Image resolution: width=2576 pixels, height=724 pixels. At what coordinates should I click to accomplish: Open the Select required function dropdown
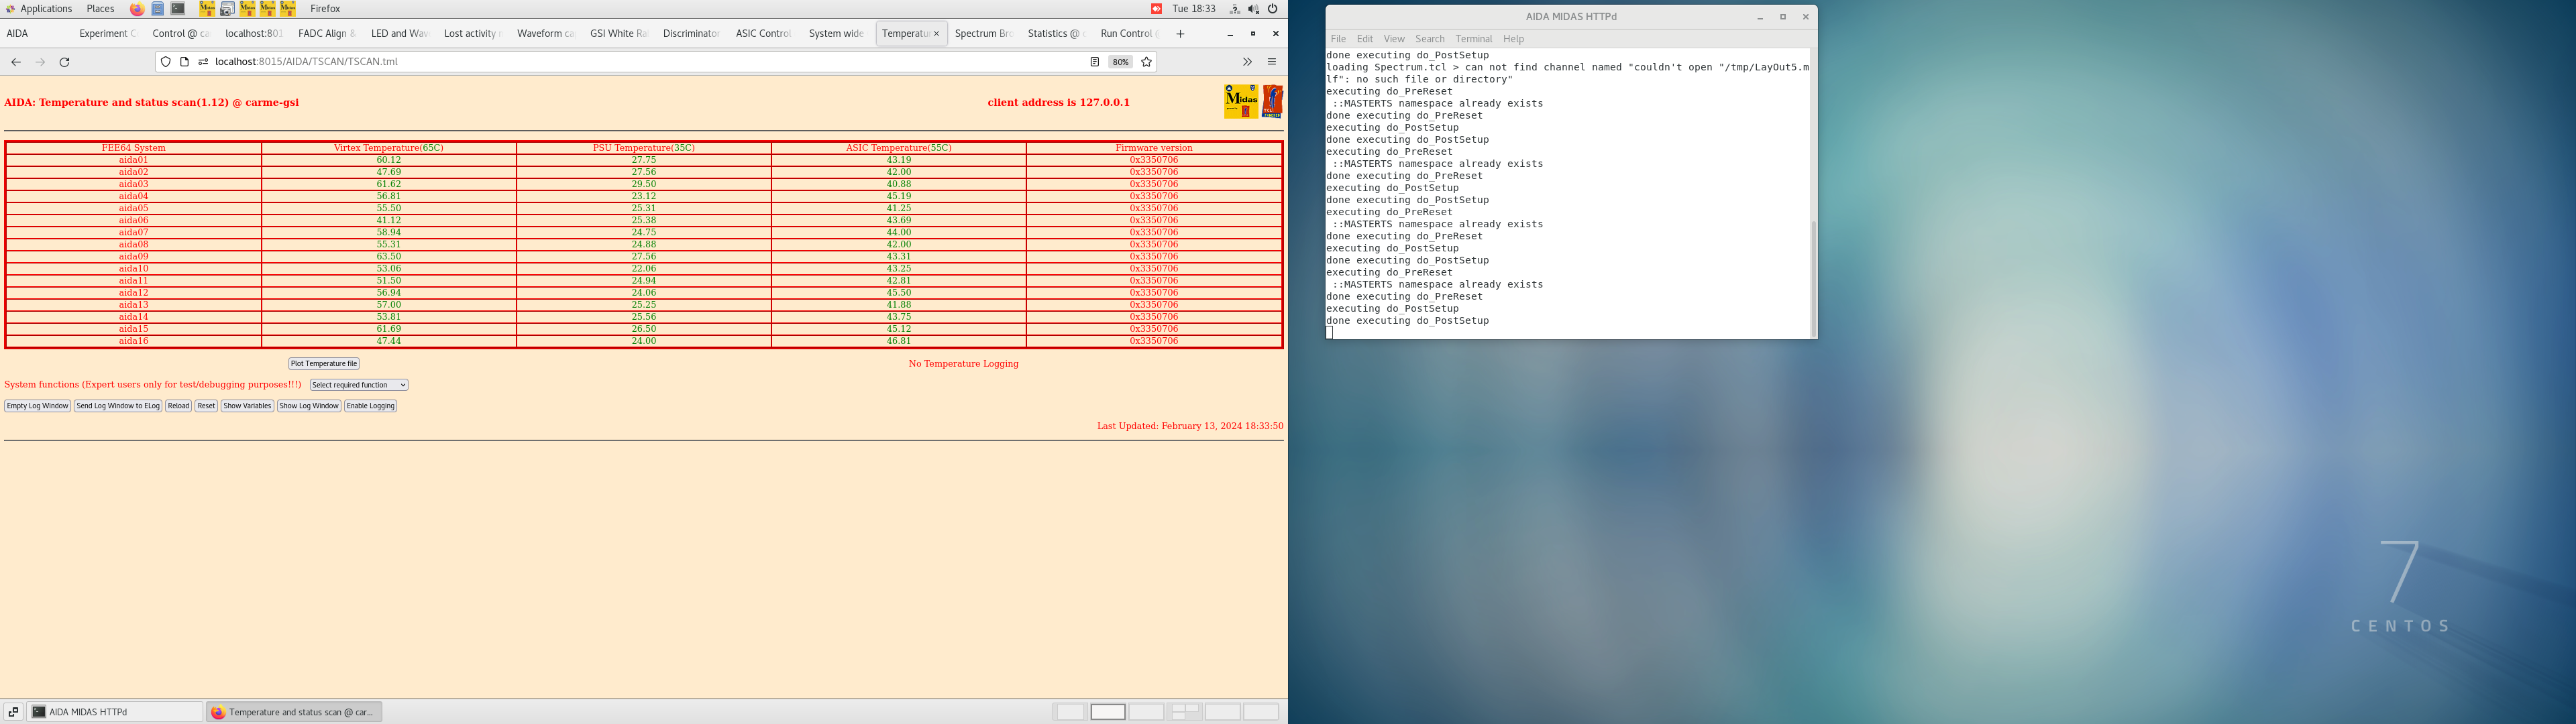357,385
